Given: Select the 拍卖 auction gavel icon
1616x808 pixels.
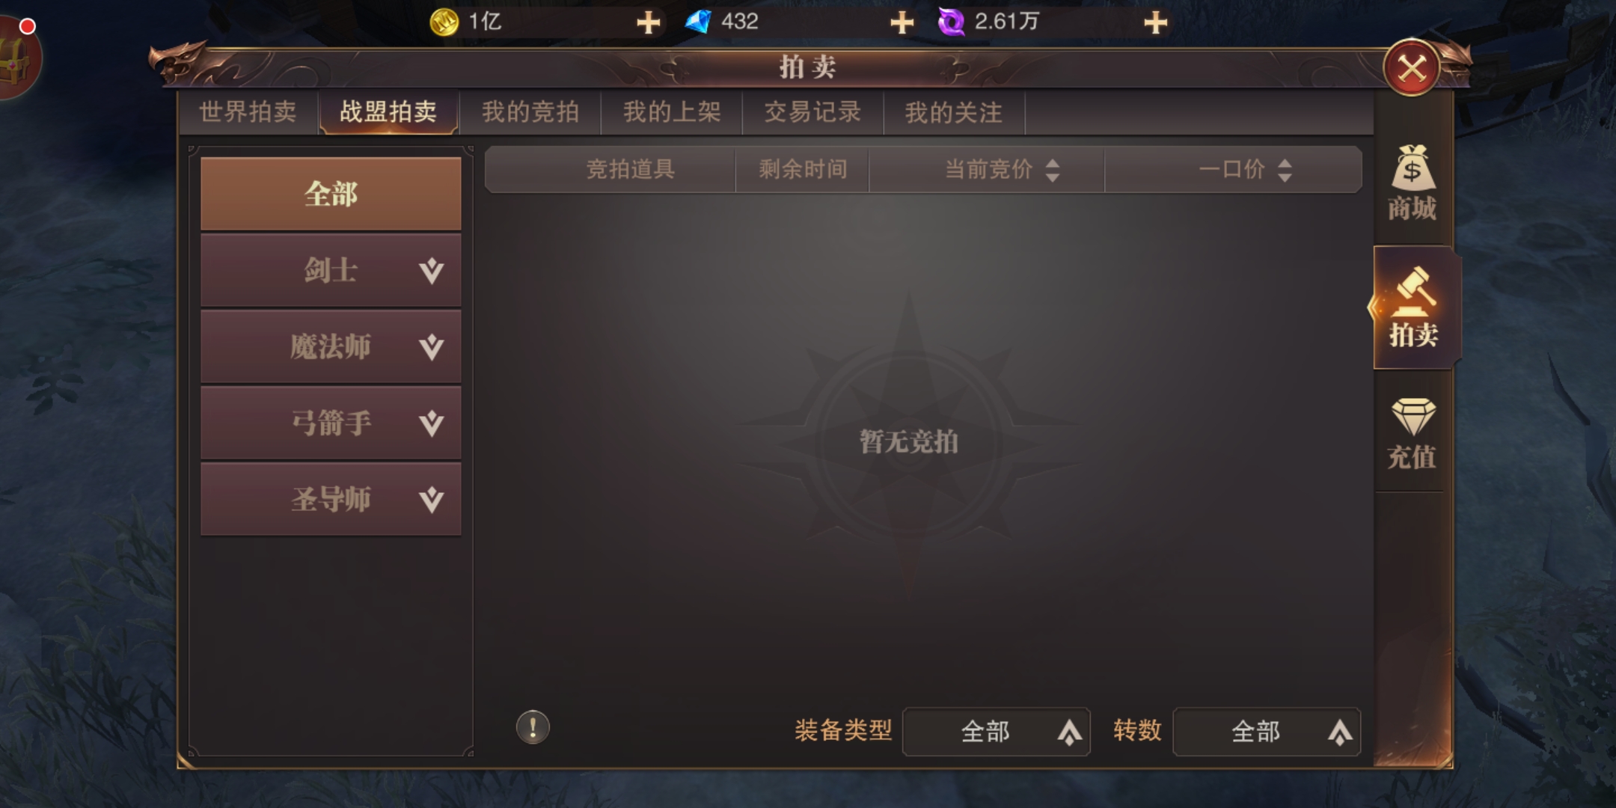Looking at the screenshot, I should (1414, 307).
